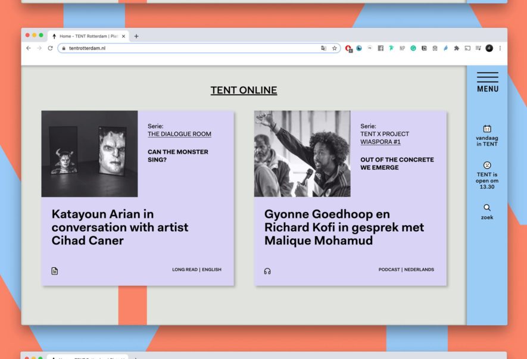Select the 'Home - TENT Rotterdam' tab
This screenshot has width=527, height=359.
[89, 36]
